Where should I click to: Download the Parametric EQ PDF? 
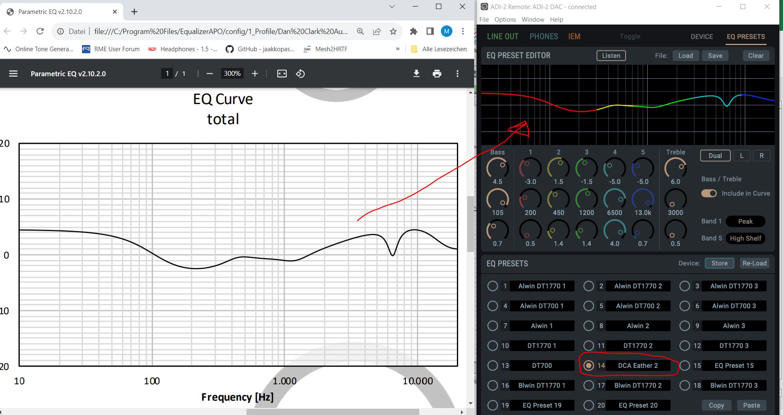point(416,74)
